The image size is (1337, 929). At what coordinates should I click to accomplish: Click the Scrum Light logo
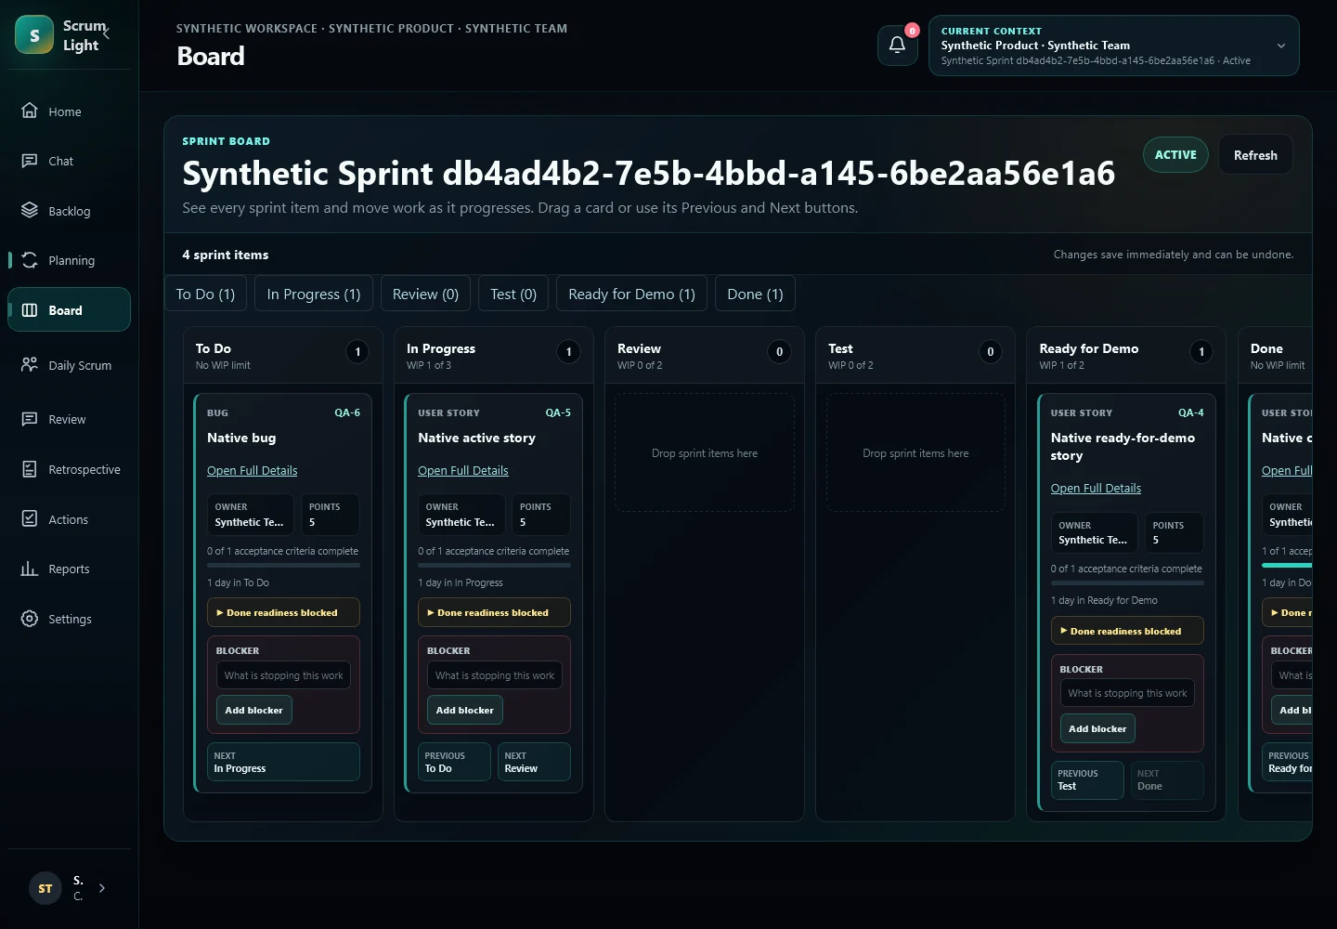tap(34, 35)
